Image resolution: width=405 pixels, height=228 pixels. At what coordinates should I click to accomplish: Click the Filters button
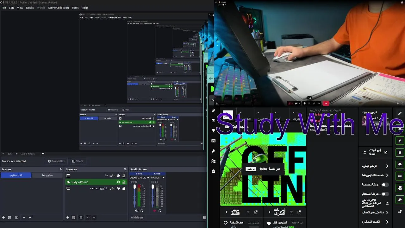pyautogui.click(x=78, y=161)
